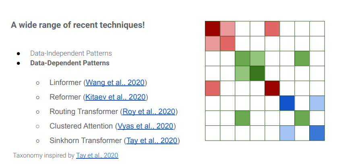This screenshot has height=168, width=337.
Task: Open the Wang et al., 2020 link
Action: coord(115,83)
